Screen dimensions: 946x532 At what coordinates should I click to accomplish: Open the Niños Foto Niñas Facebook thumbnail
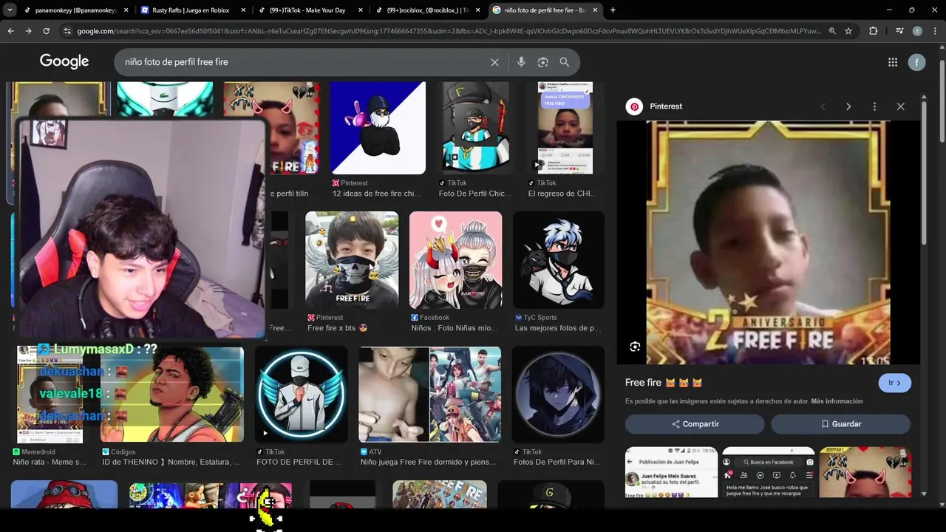coord(455,260)
